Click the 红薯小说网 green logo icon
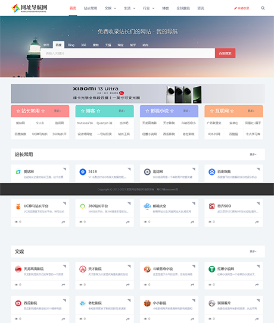The height and width of the screenshot is (323, 274). pyautogui.click(x=211, y=269)
